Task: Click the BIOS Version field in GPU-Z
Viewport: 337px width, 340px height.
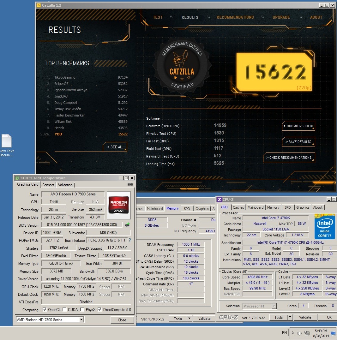Action: 82,225
